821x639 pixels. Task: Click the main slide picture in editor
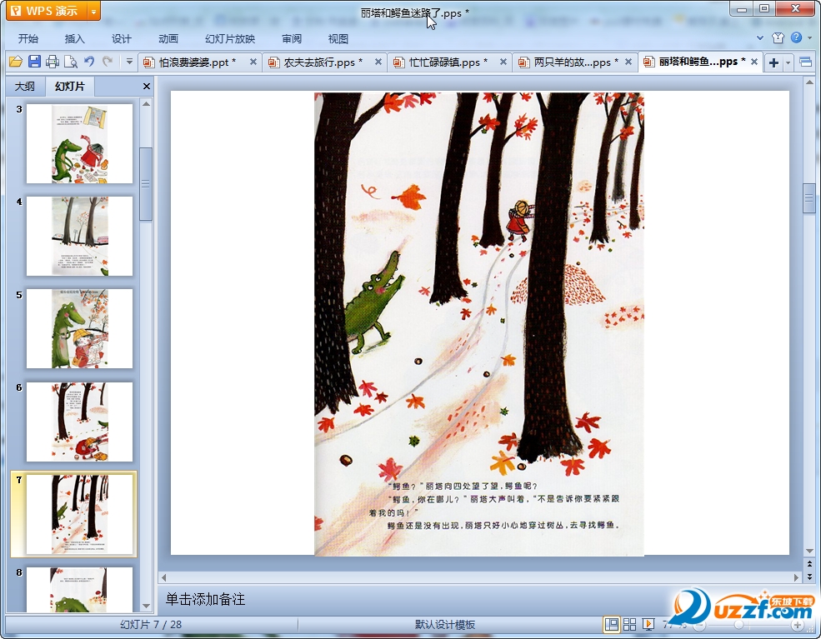[x=478, y=323]
